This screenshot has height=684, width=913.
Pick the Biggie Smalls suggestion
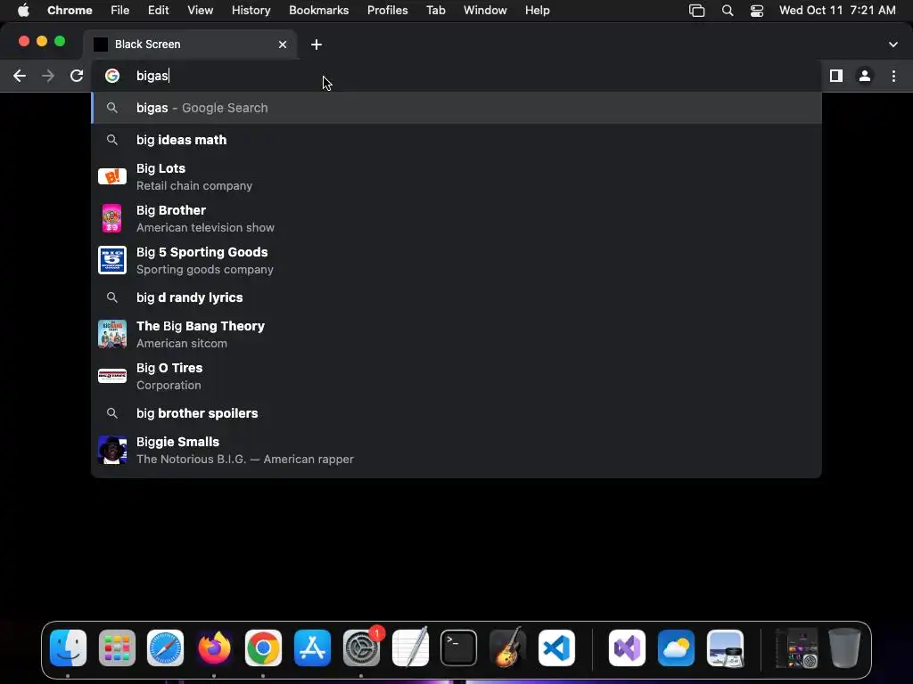pos(456,450)
